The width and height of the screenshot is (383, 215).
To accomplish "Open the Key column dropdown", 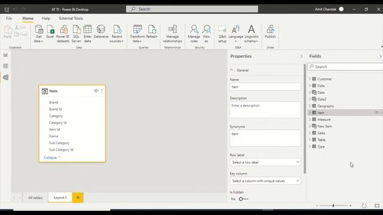I will pyautogui.click(x=265, y=181).
